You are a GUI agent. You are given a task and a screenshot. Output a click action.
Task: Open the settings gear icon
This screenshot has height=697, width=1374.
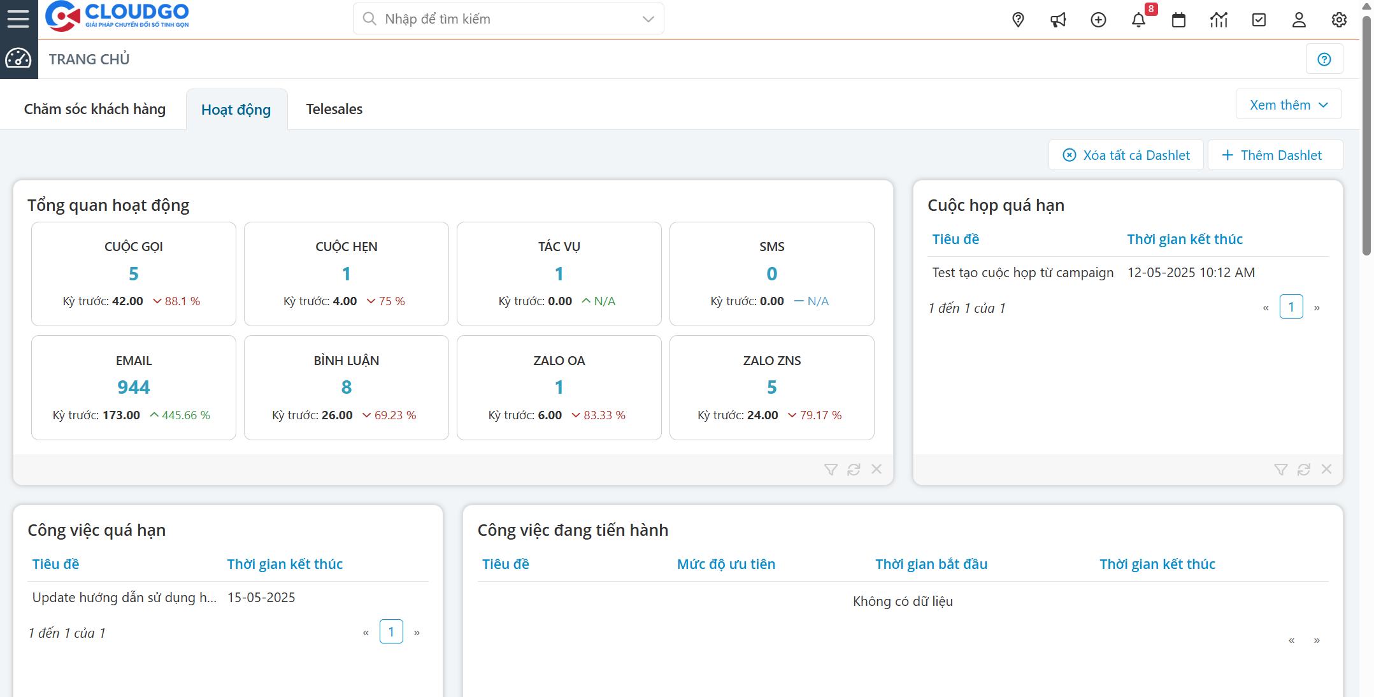pyautogui.click(x=1339, y=20)
